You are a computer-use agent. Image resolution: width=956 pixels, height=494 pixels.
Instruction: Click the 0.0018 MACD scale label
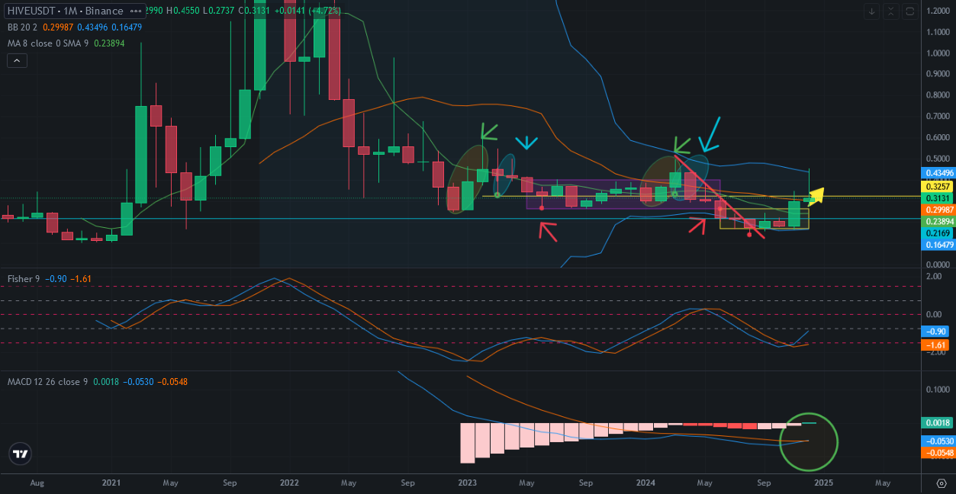pos(938,422)
